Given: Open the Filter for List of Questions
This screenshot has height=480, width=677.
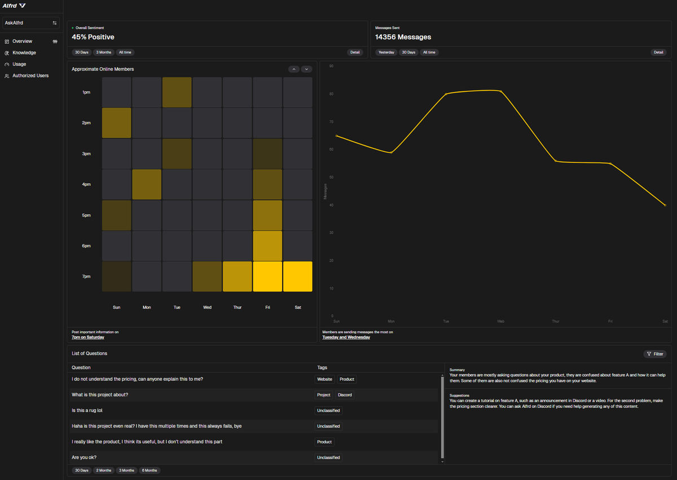Looking at the screenshot, I should click(x=655, y=354).
